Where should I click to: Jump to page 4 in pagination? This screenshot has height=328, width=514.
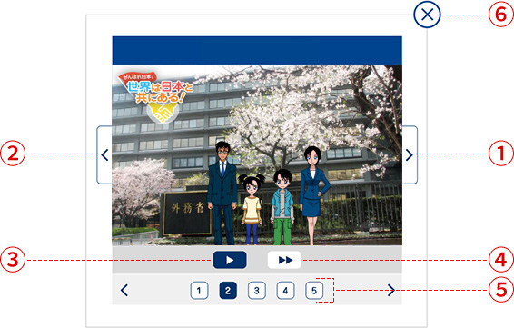click(285, 290)
